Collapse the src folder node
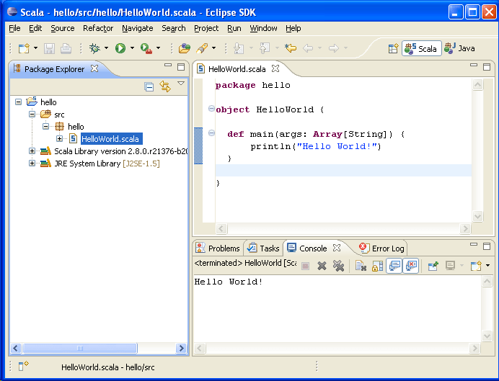This screenshot has height=381, width=499. point(32,114)
